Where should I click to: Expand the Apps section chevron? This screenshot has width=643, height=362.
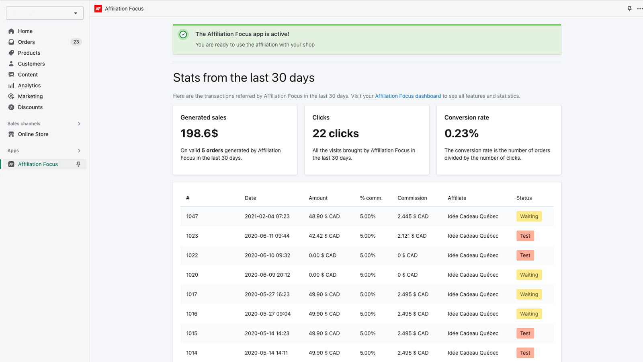click(x=79, y=150)
